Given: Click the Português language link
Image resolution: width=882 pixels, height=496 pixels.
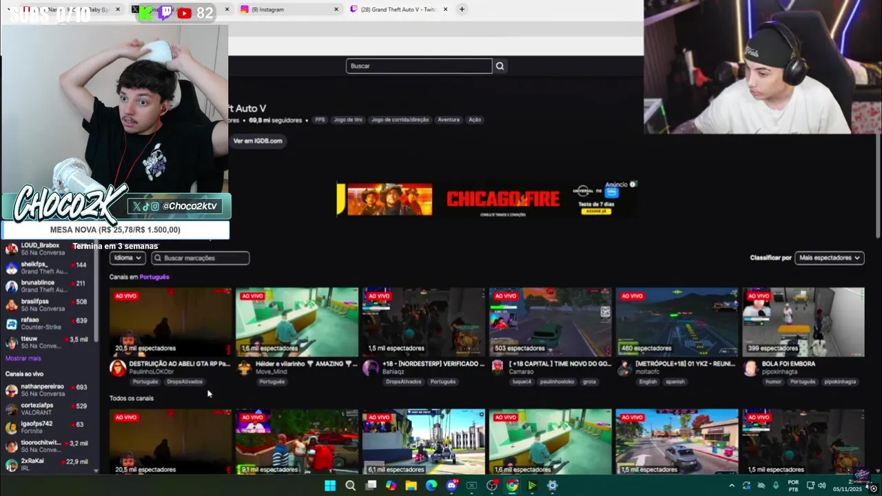Looking at the screenshot, I should point(154,277).
